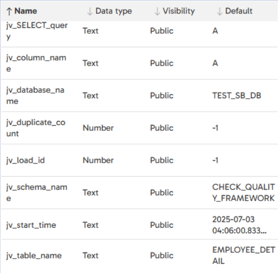
Task: Click ascending sort arrow beside Name header
Action: [9, 12]
